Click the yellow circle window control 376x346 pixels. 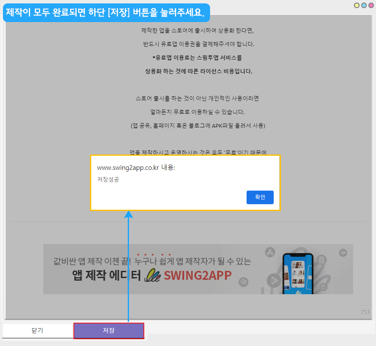357,6
